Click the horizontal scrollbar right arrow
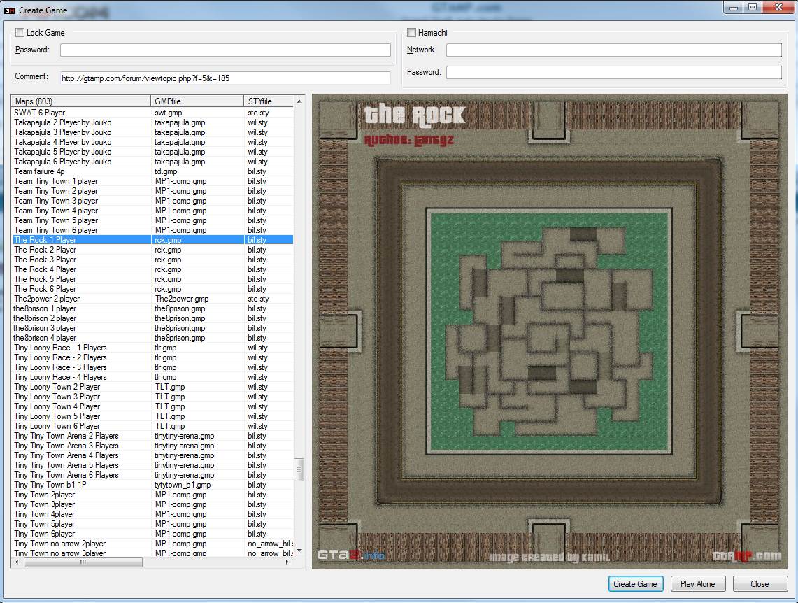Image resolution: width=798 pixels, height=603 pixels. (287, 562)
